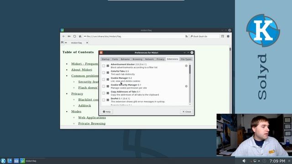Click 'Tint each tab distinctly' description text

point(123,74)
